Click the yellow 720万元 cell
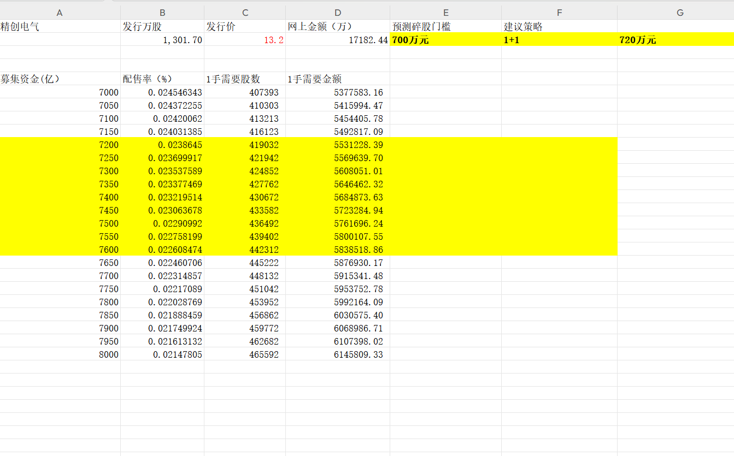Image resolution: width=734 pixels, height=456 pixels. pos(676,39)
